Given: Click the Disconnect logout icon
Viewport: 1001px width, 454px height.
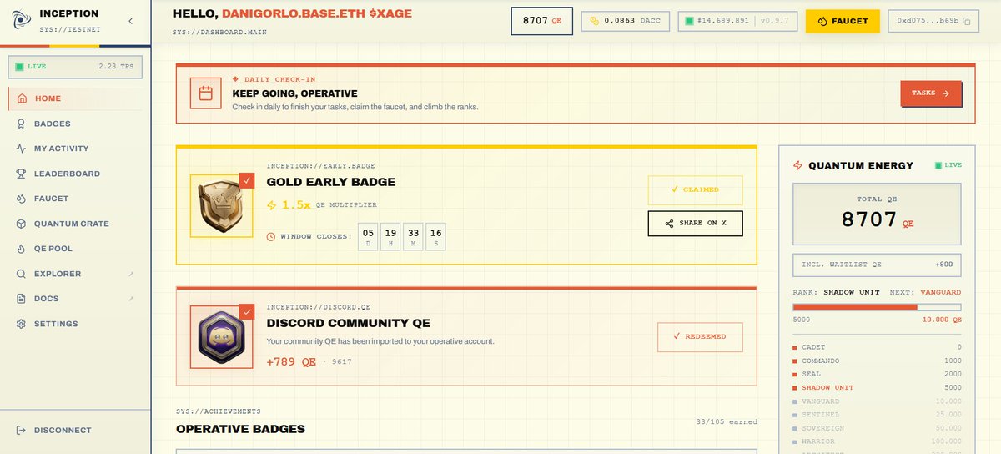Looking at the screenshot, I should click(x=22, y=431).
